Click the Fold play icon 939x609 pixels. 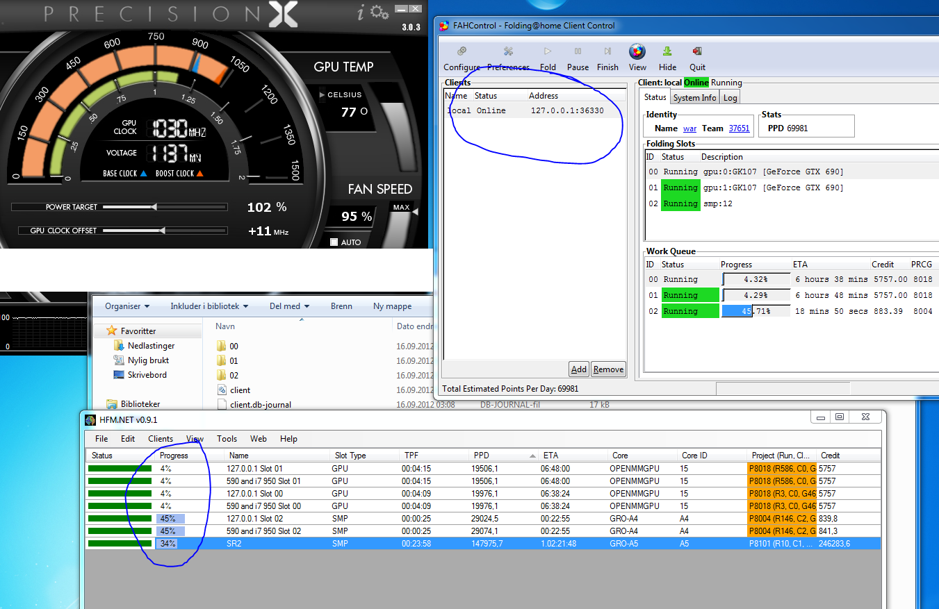point(548,51)
